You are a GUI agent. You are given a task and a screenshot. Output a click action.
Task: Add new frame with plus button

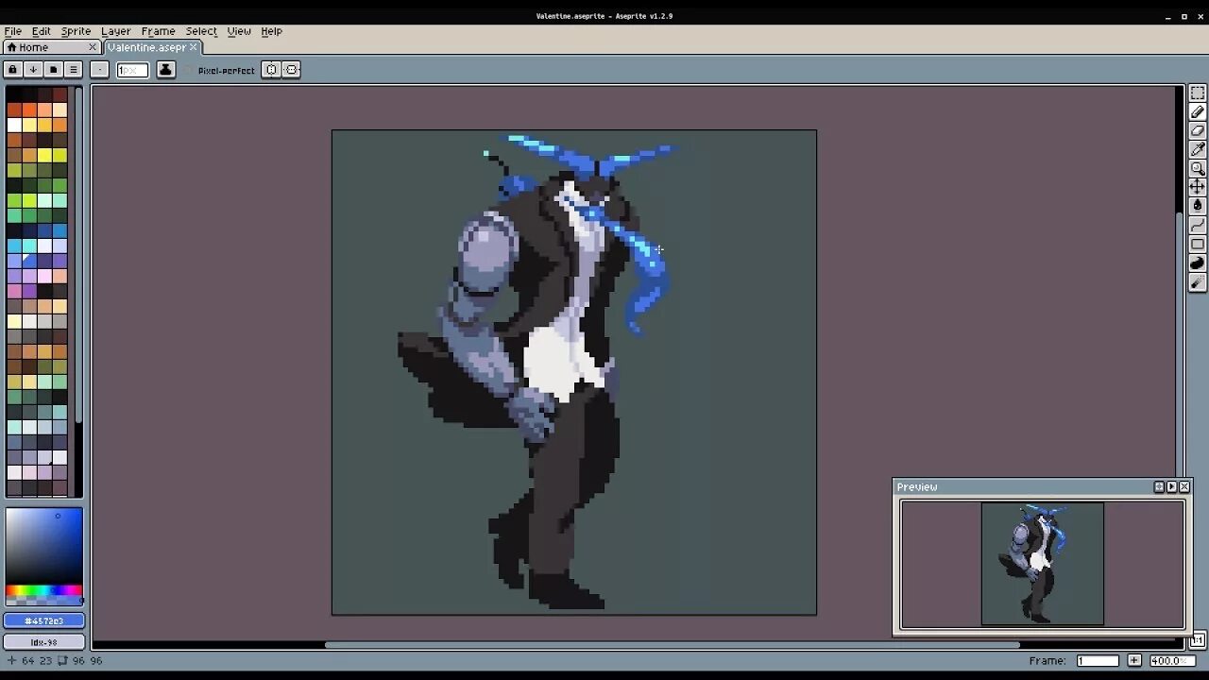[x=1134, y=660]
